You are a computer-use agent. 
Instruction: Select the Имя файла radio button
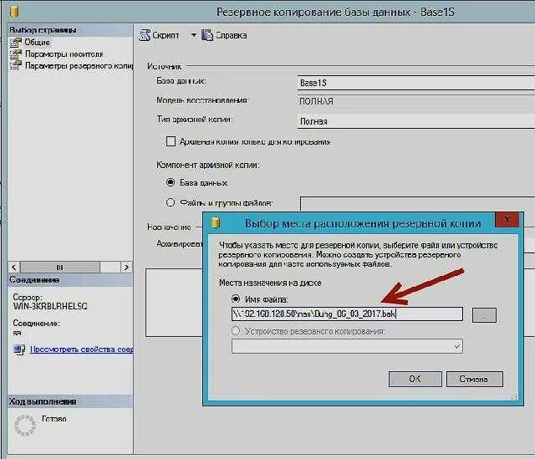click(x=236, y=299)
